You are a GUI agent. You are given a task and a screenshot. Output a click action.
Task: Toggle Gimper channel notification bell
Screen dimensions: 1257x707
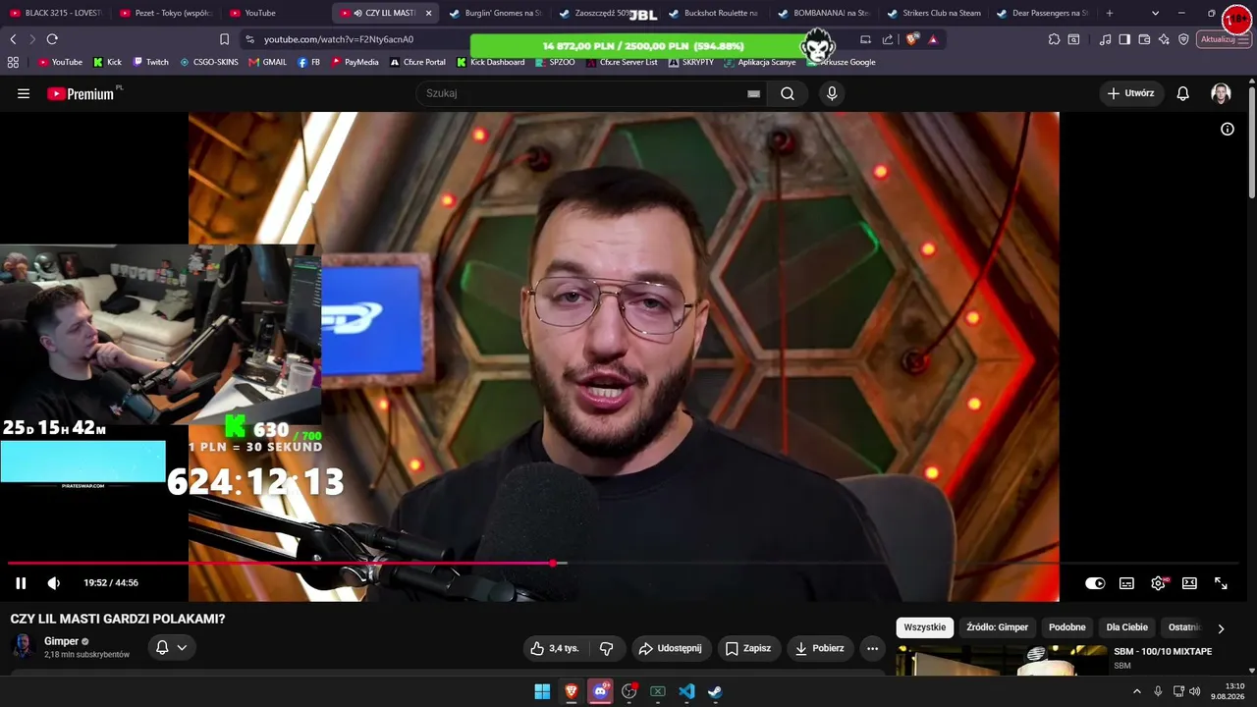pos(162,647)
